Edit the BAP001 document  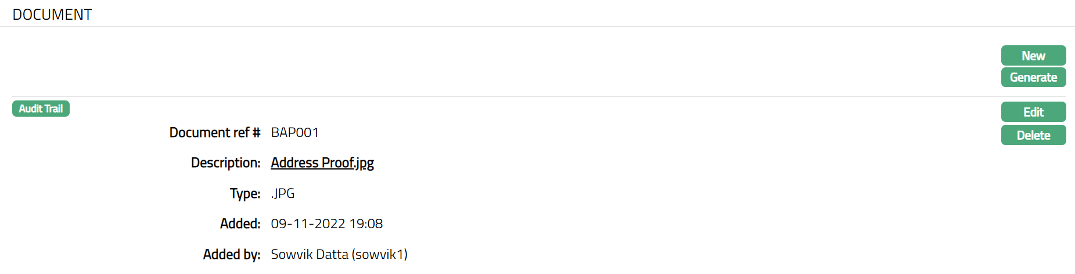1033,112
